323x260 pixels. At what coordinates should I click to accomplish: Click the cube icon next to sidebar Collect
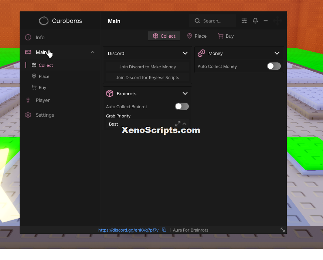34,65
